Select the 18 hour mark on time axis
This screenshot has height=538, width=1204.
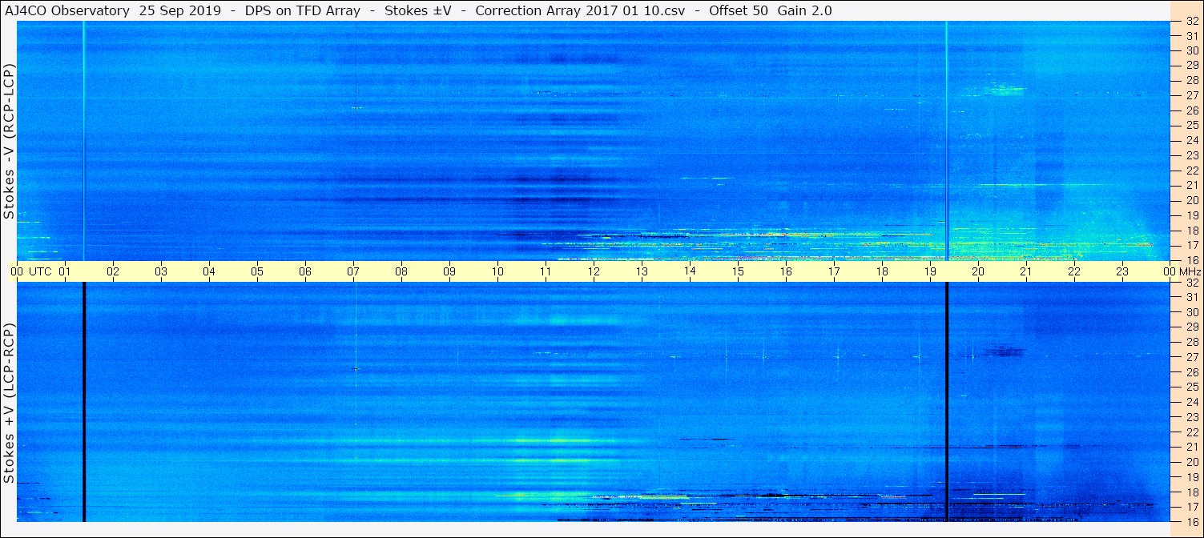(x=882, y=271)
